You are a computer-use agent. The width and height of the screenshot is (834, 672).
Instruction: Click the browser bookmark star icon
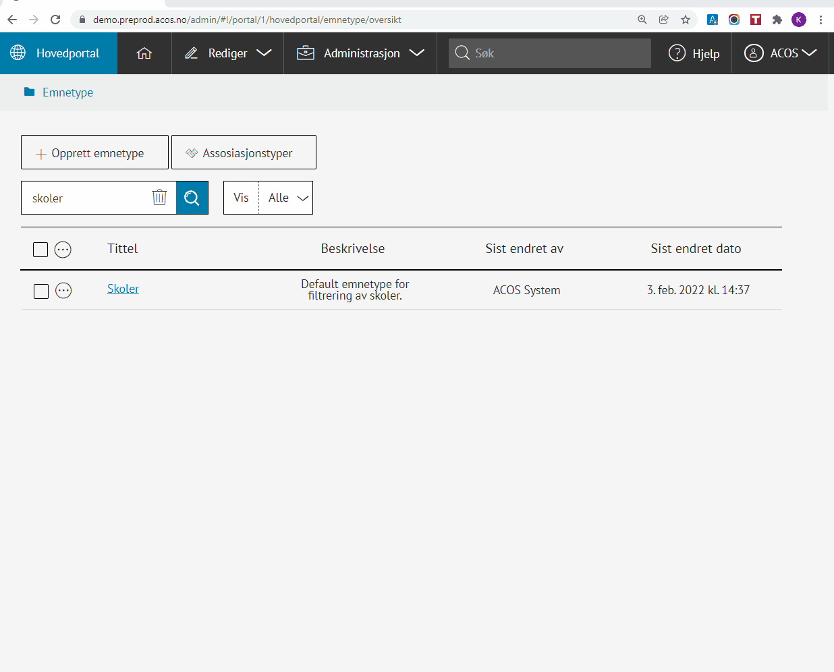click(x=686, y=20)
